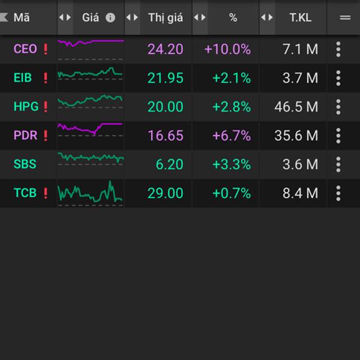The height and width of the screenshot is (360, 360).
Task: Toggle the arrows selector before T.KL column
Action: coord(267,17)
